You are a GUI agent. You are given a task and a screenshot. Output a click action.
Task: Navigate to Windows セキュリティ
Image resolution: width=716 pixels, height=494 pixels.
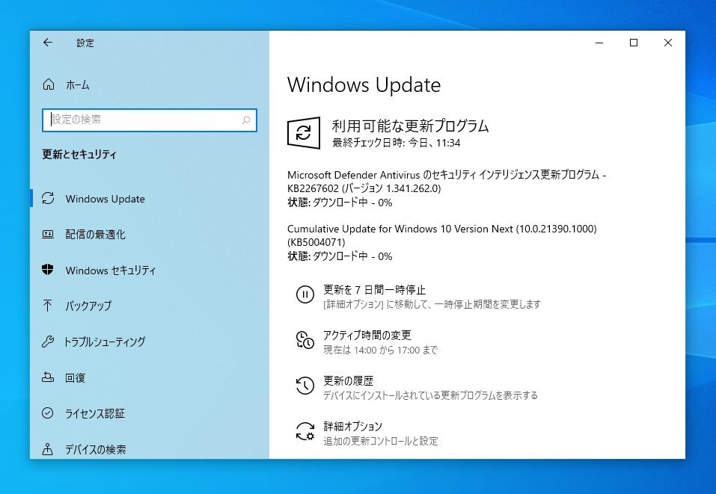111,270
